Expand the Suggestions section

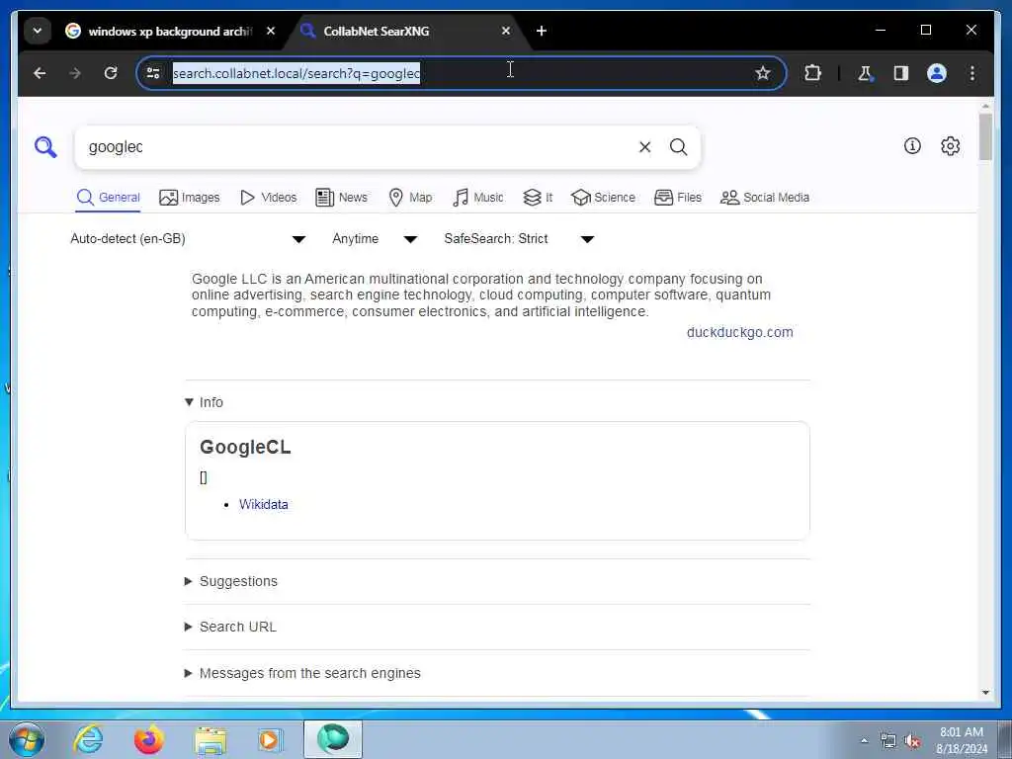pyautogui.click(x=231, y=581)
